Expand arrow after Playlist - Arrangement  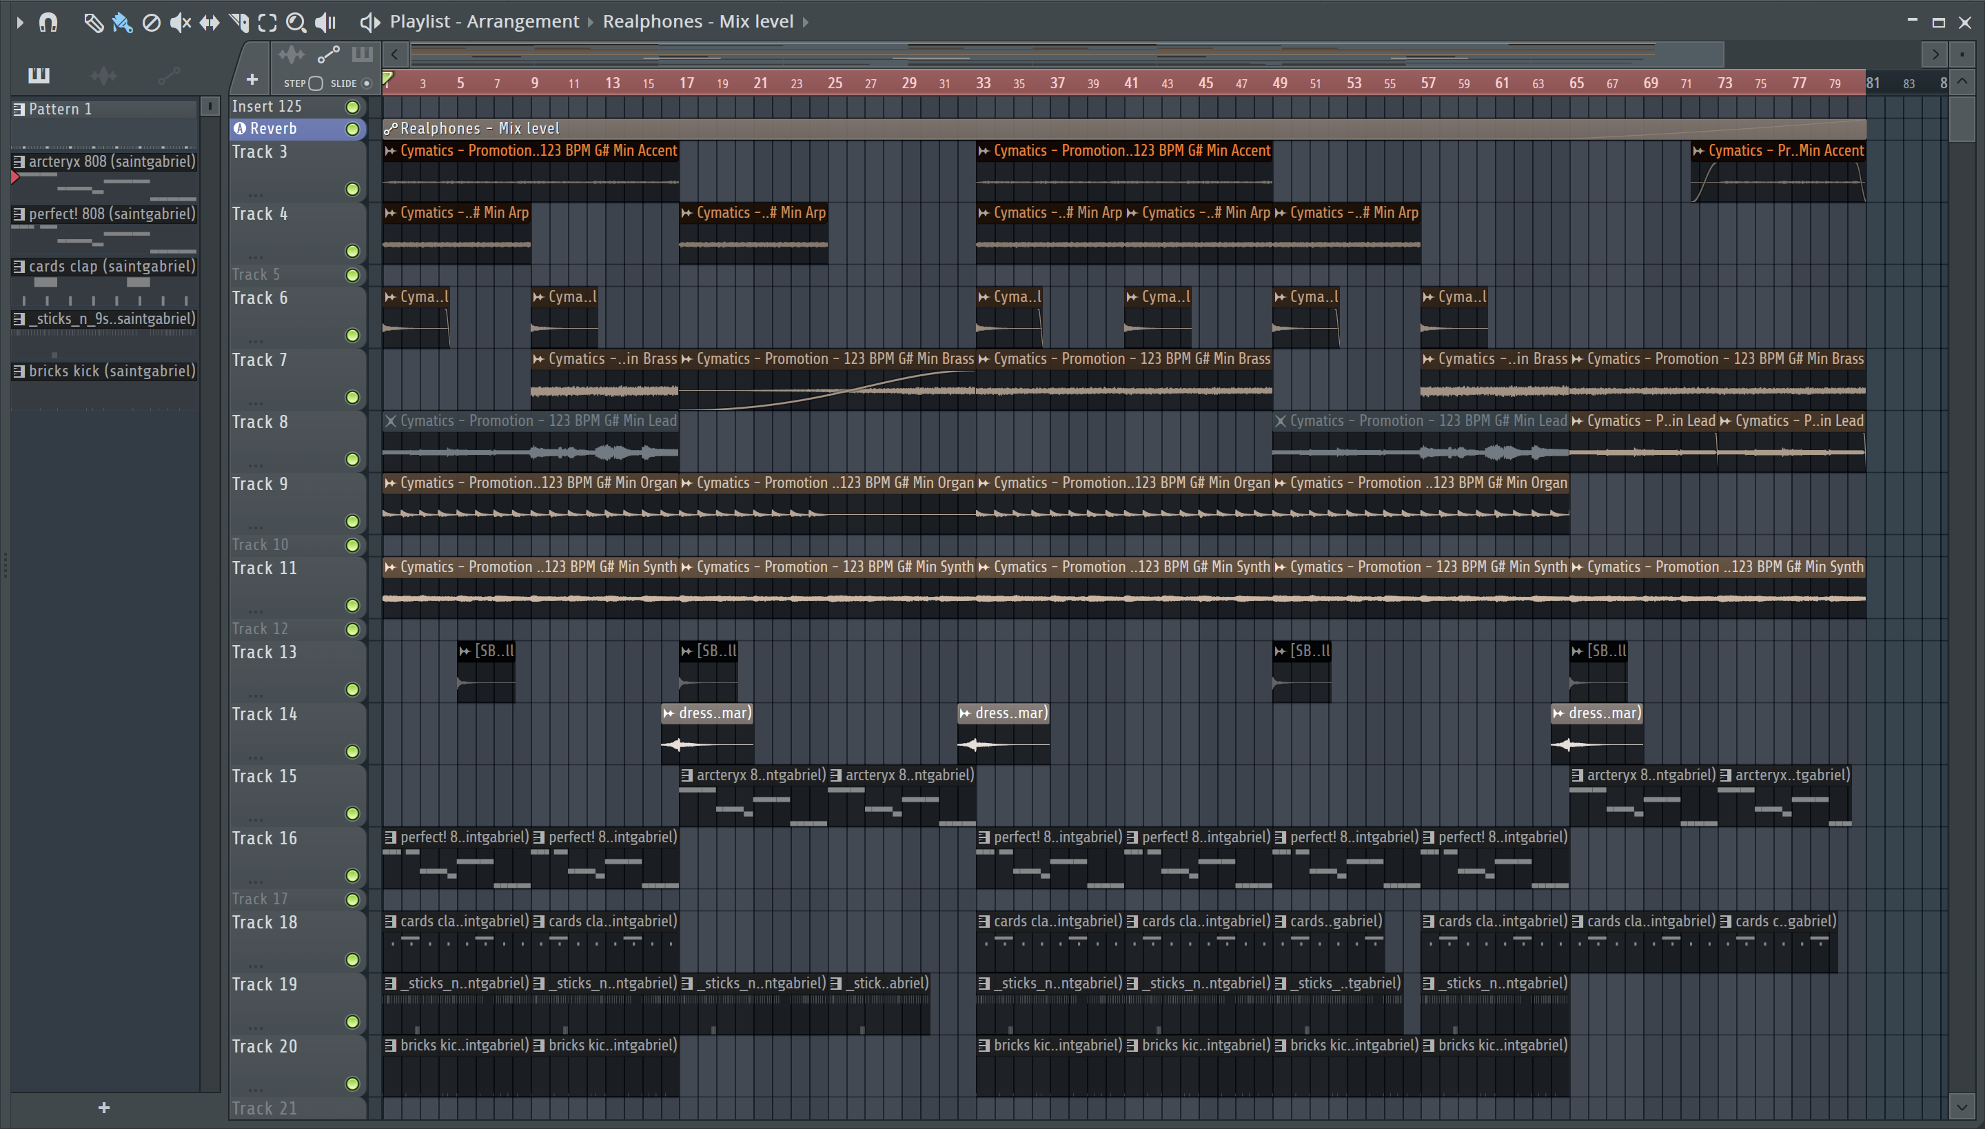[x=591, y=22]
